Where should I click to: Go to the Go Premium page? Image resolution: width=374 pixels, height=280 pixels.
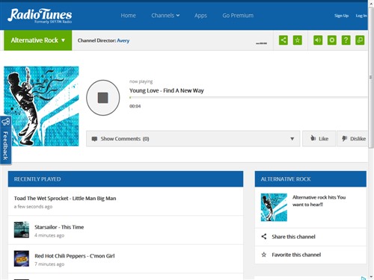point(238,16)
